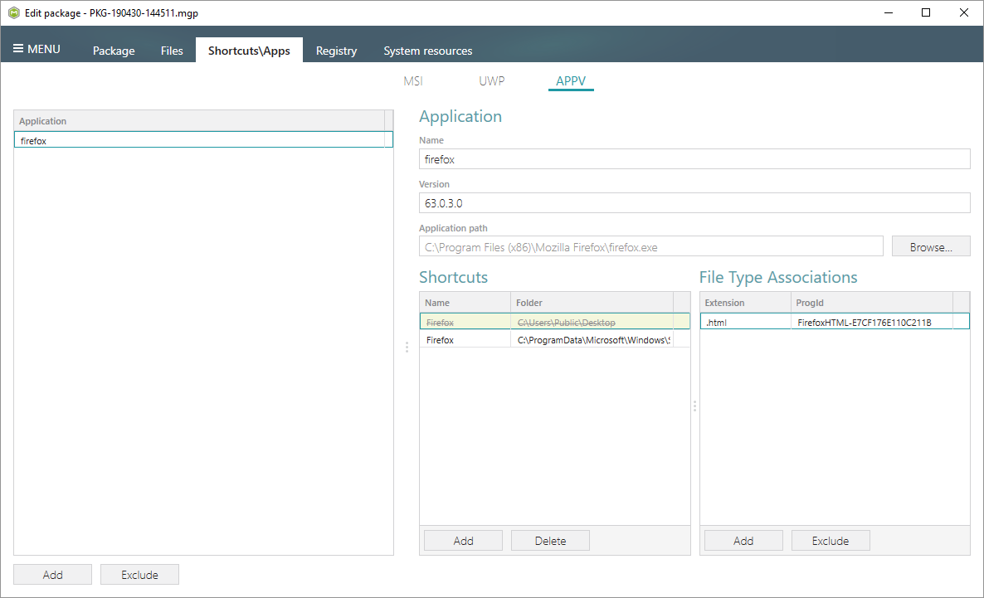Click the application Name input field
The height and width of the screenshot is (598, 984).
694,159
